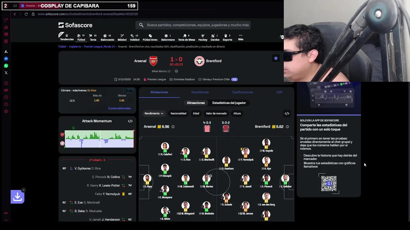410x230 pixels.
Task: Switch to Alineaciones pill view
Action: point(196,103)
